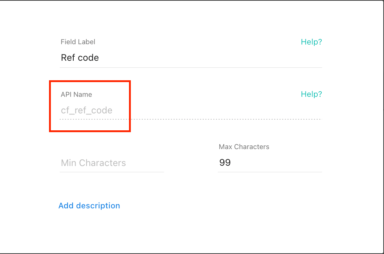Click the API Name field showing cf_ref_code
Image resolution: width=384 pixels, height=254 pixels.
click(x=191, y=110)
